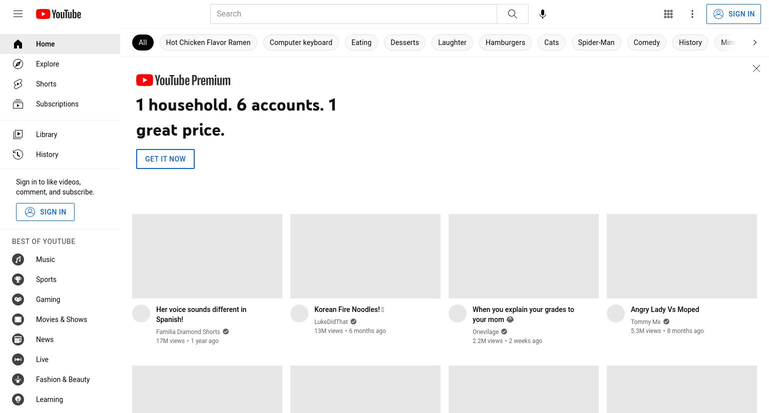Open Tommy Mx channel avatar
The height and width of the screenshot is (413, 769).
[616, 313]
